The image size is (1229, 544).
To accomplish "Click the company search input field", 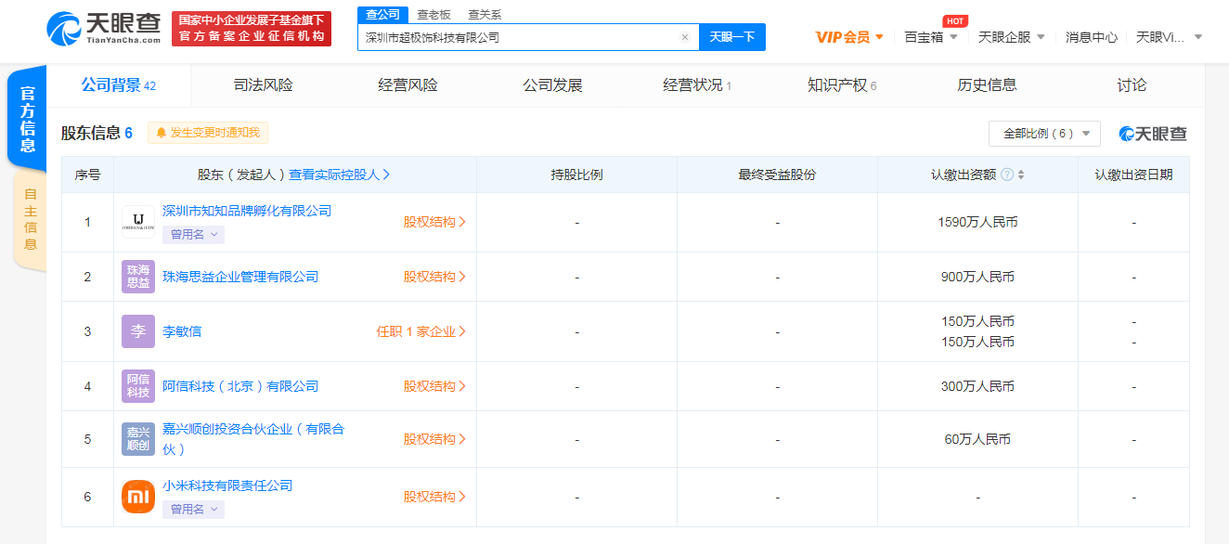I will pyautogui.click(x=520, y=36).
